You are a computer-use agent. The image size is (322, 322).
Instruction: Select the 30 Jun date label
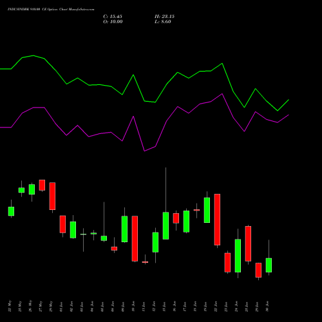point(267,306)
